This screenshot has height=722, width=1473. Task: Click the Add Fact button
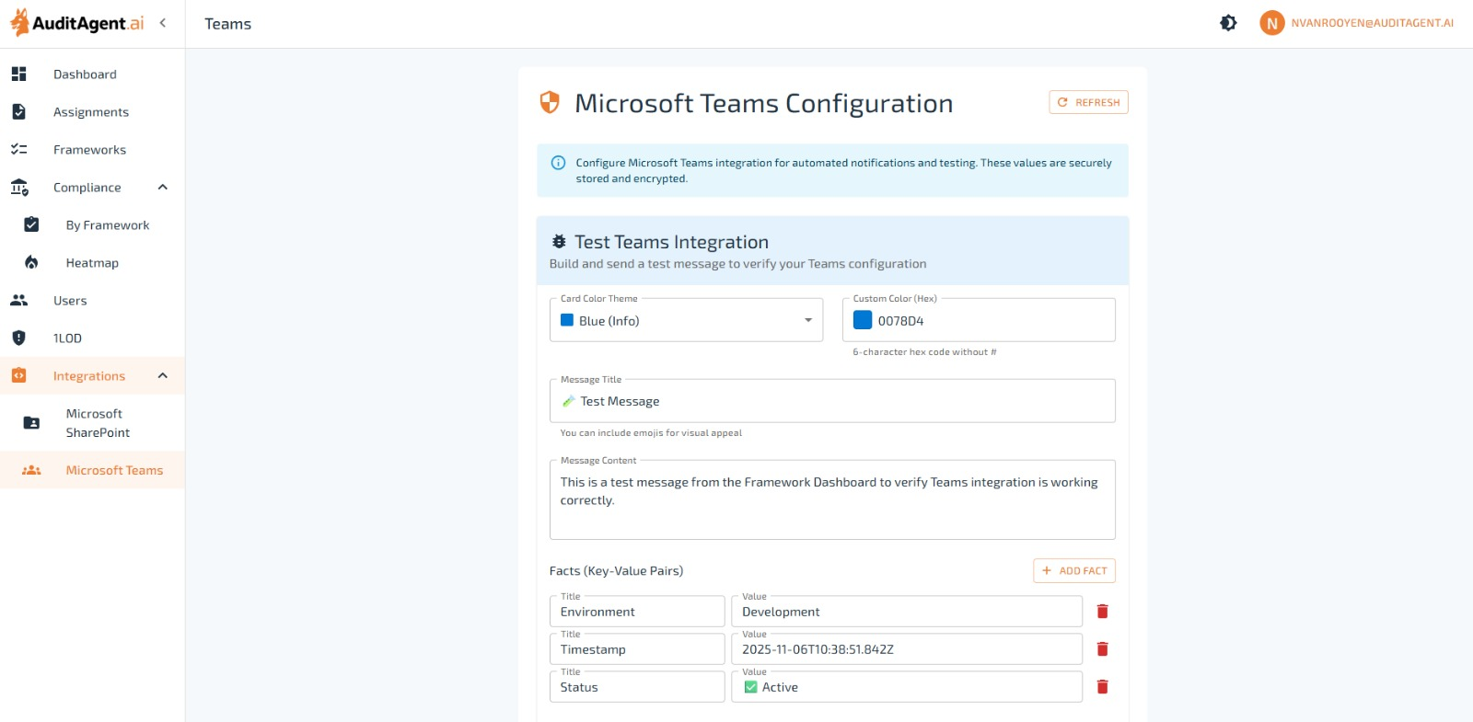click(x=1073, y=571)
